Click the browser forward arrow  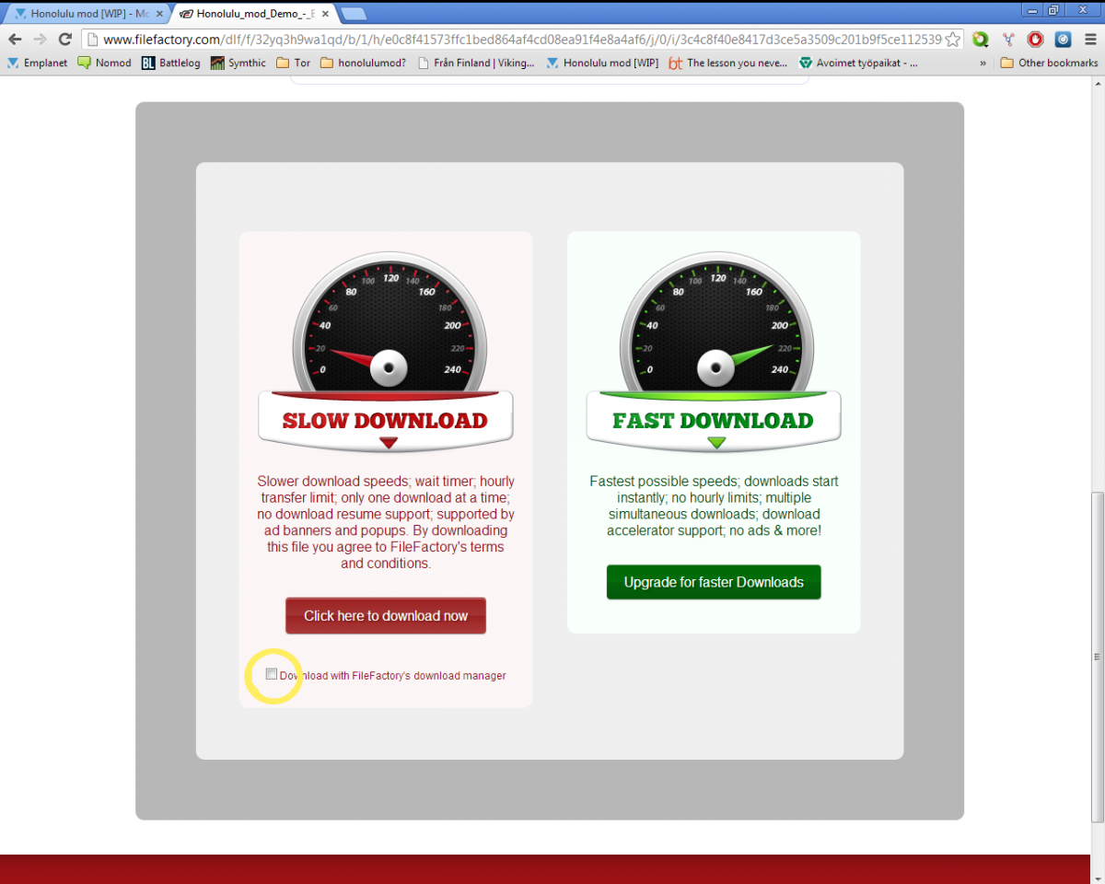(x=40, y=40)
